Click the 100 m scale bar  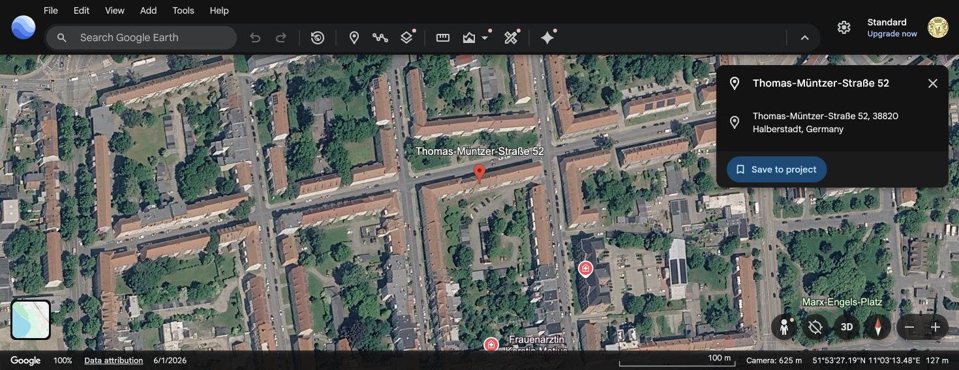tap(677, 360)
